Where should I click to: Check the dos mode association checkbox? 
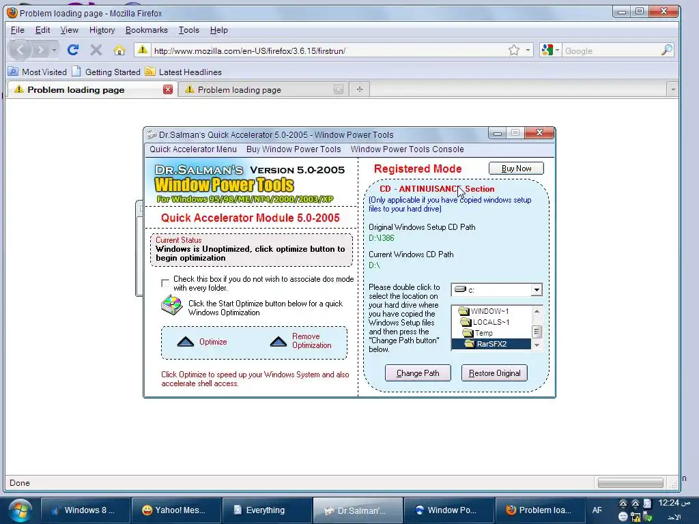point(165,283)
